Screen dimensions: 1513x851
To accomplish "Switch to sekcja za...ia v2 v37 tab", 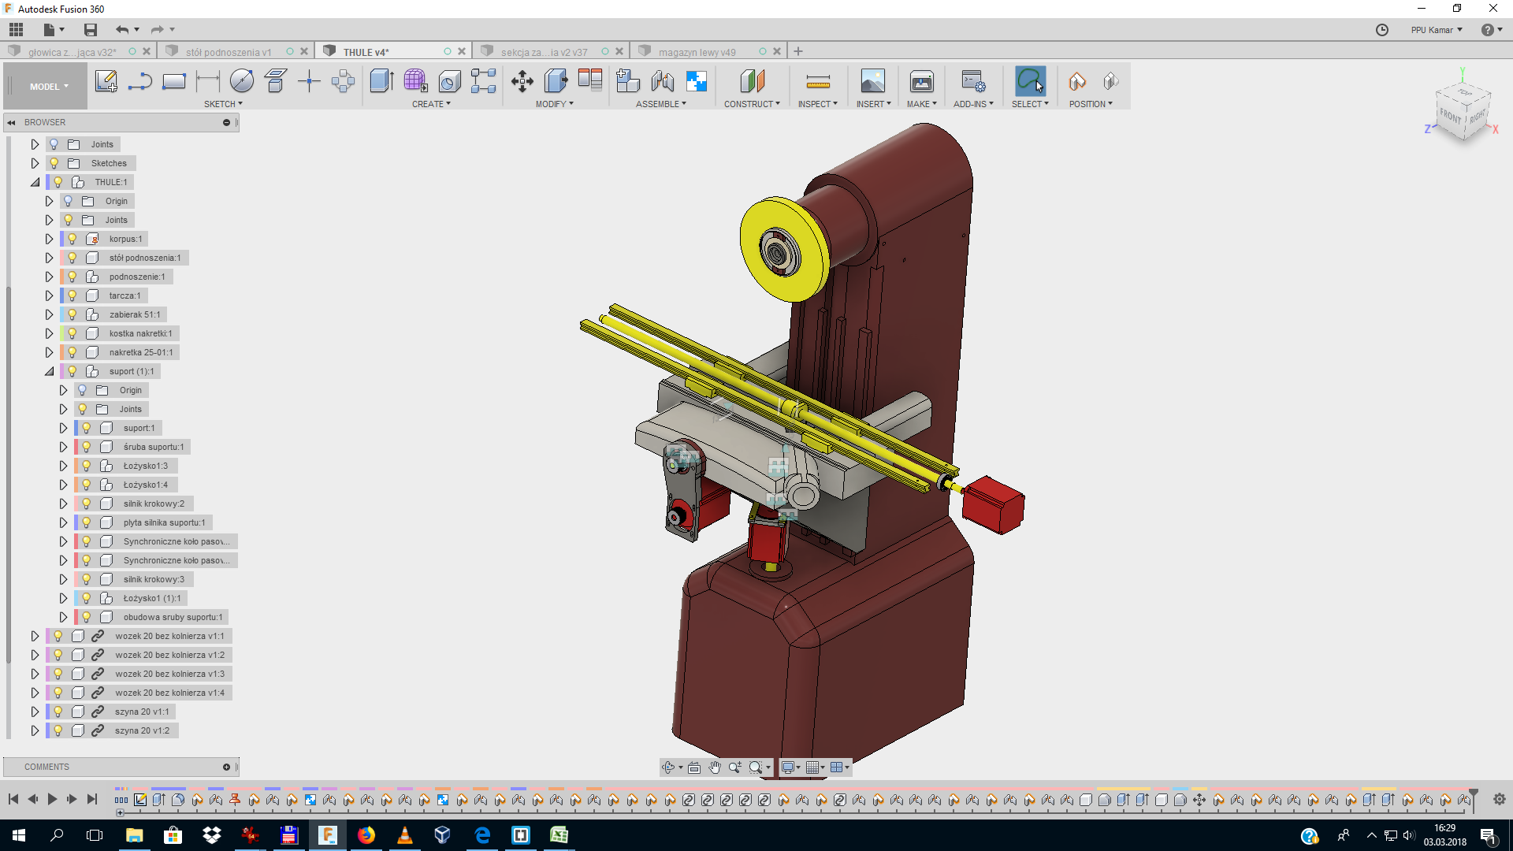I will click(x=544, y=52).
